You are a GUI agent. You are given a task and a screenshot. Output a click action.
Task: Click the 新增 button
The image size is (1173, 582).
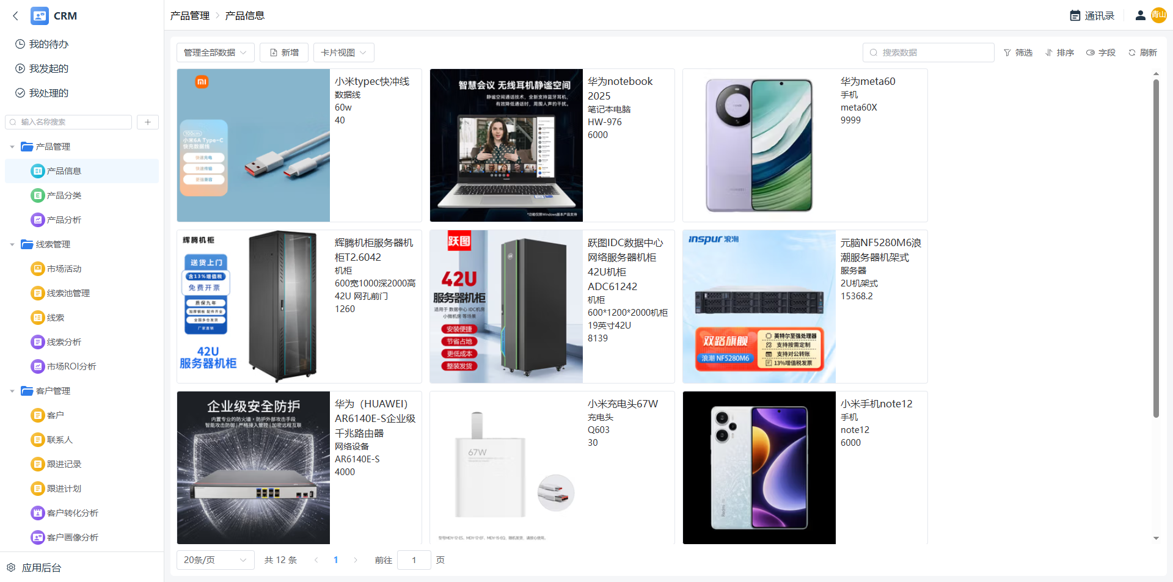(x=284, y=53)
